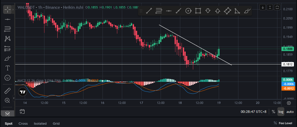Viewport: 297px width, 127px height.
Task: Click the 0.2100 price axis label
Action: [287, 9]
